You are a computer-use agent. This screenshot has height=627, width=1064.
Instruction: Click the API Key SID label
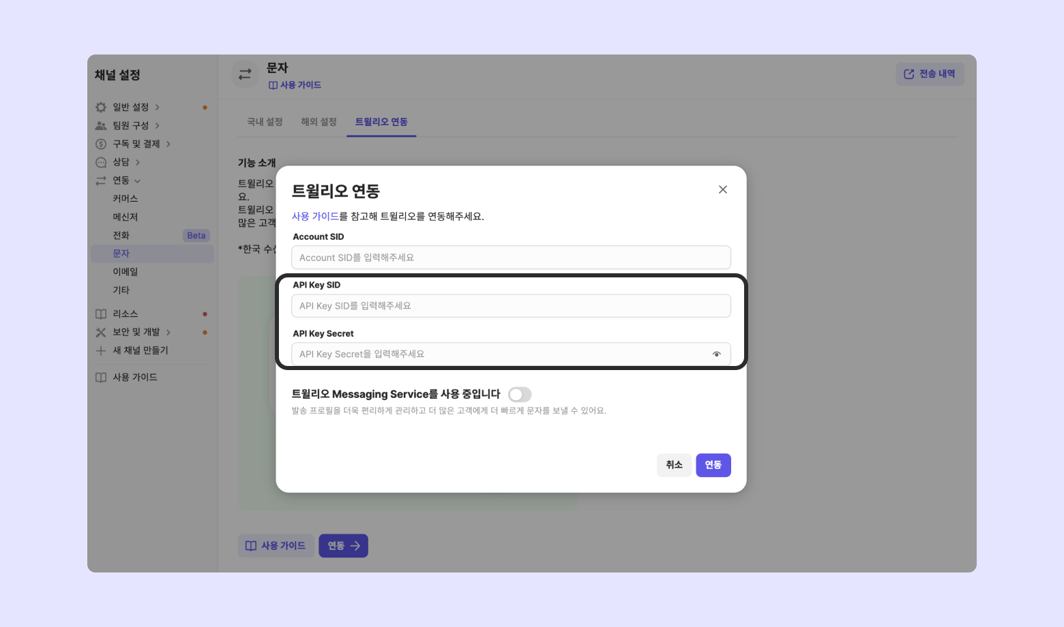click(316, 286)
